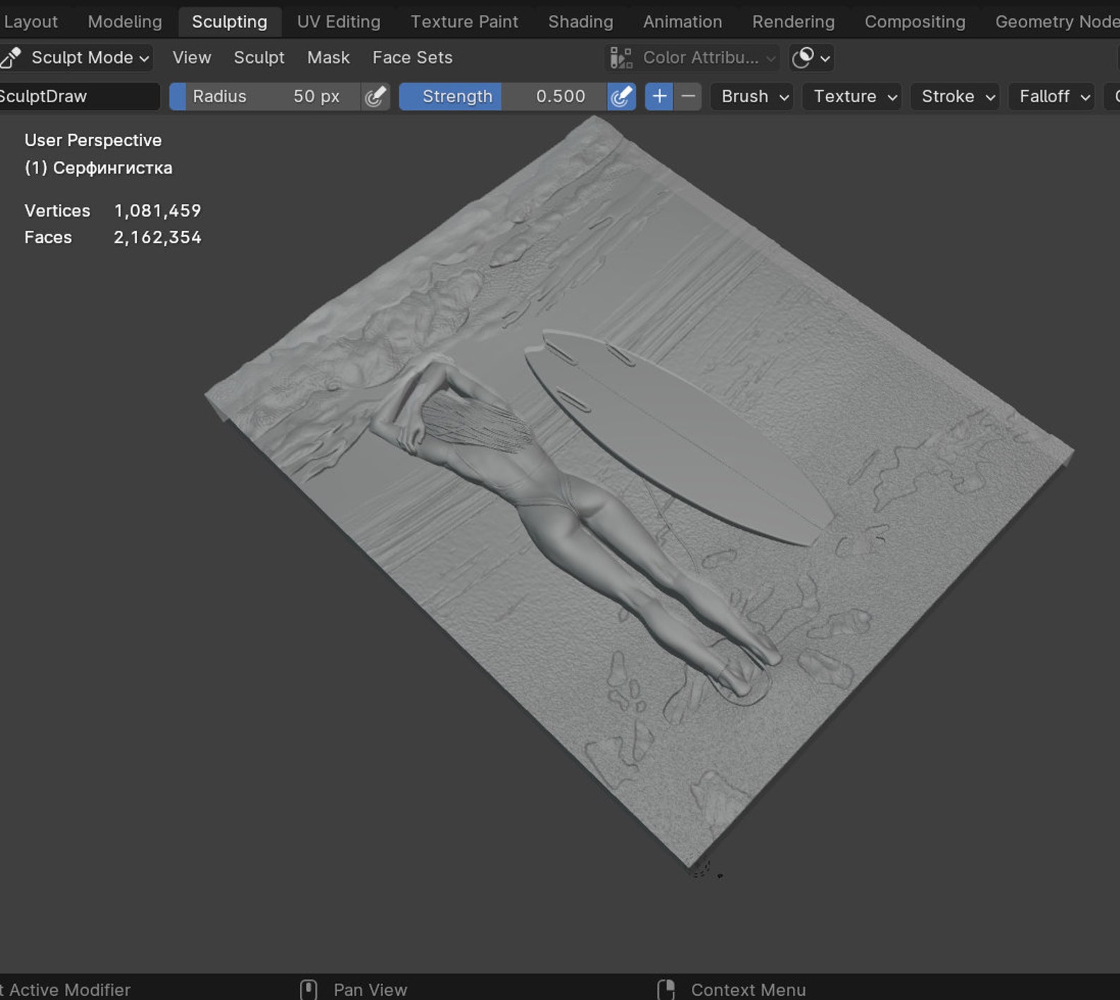The width and height of the screenshot is (1120, 1000).
Task: Expand the Brush settings dropdown
Action: tap(752, 96)
